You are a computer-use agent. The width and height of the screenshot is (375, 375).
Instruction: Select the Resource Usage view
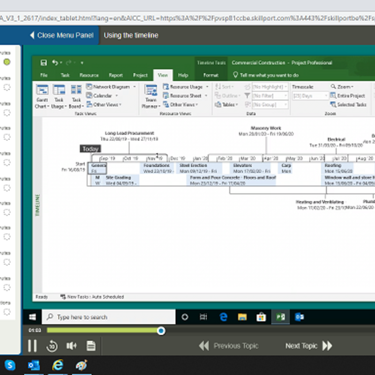[x=183, y=87]
